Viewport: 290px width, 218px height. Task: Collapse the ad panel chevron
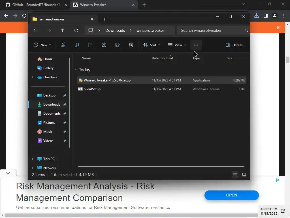click(8, 173)
